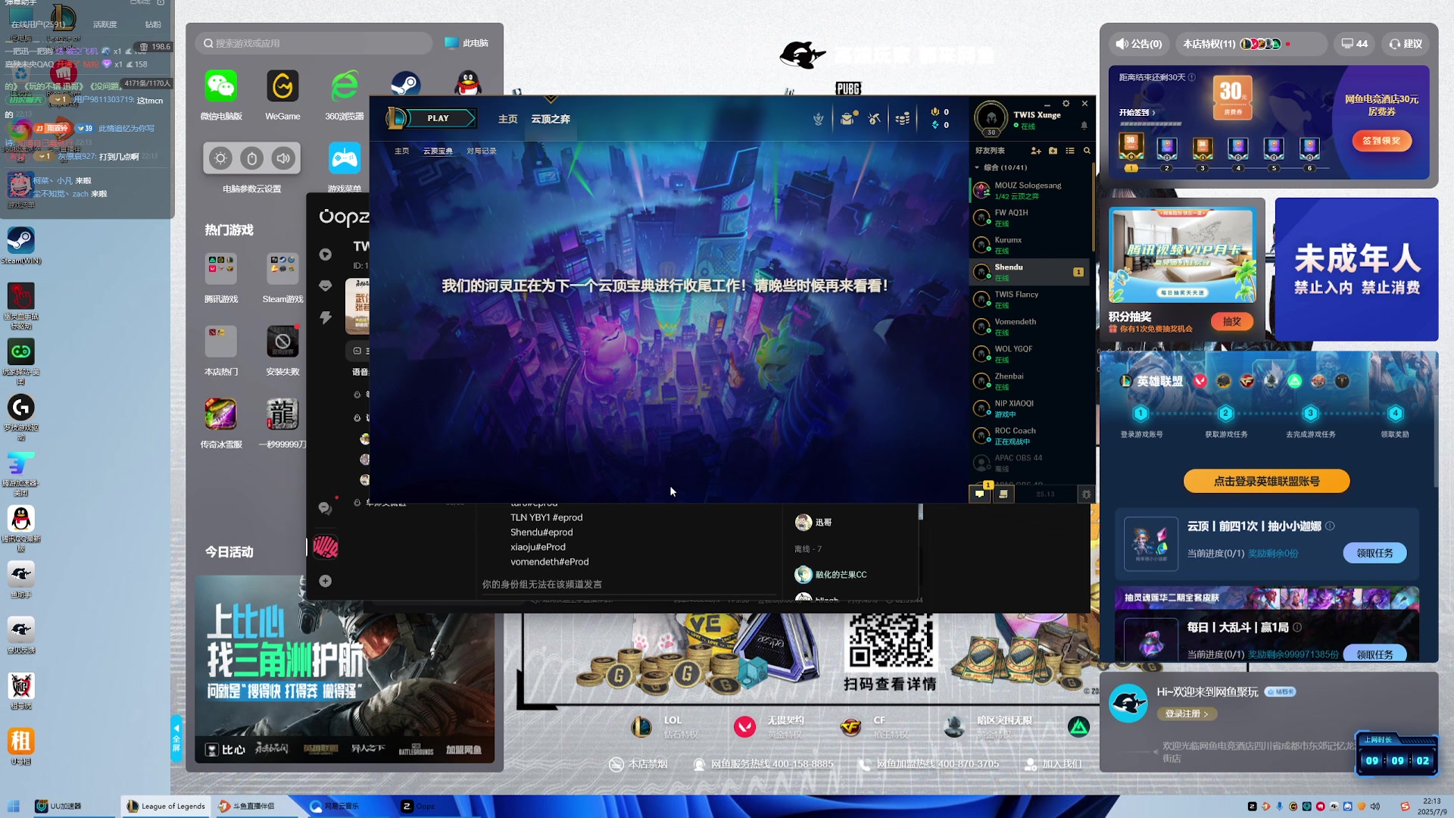Click step 2 获取游戏任务 progress marker

(x=1225, y=413)
